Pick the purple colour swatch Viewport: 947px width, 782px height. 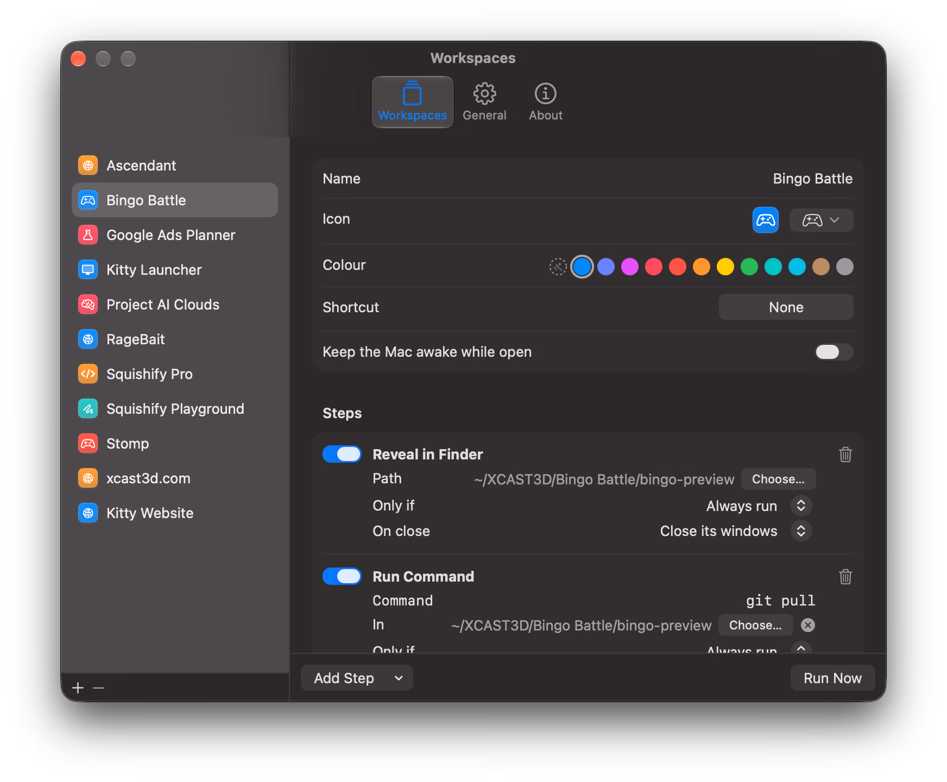click(606, 267)
